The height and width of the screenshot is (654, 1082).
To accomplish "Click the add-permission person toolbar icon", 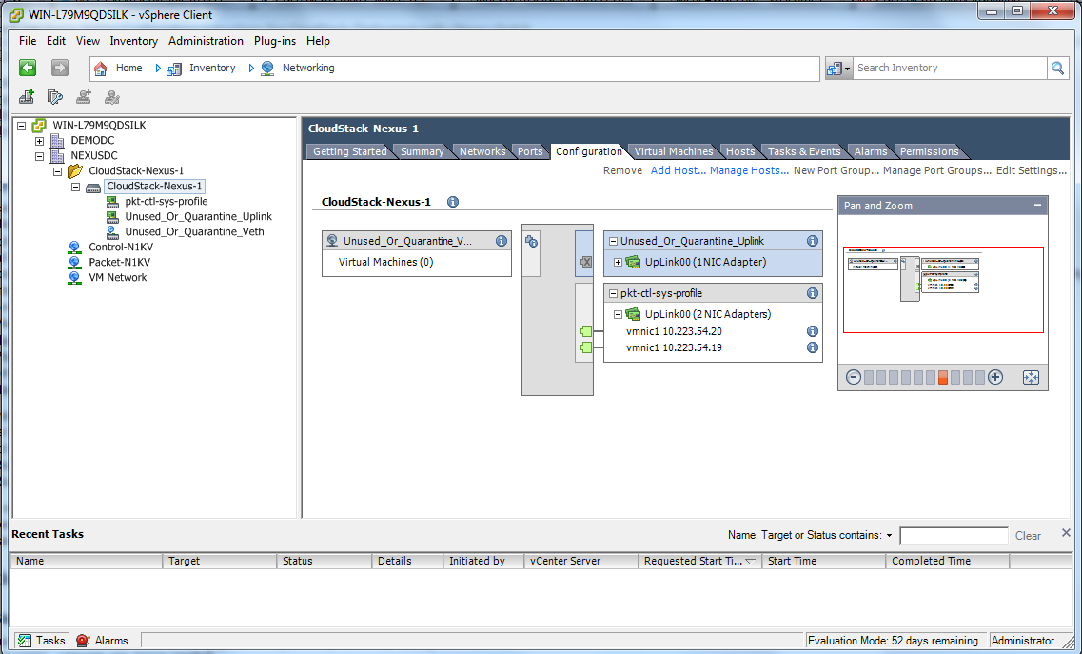I will point(84,96).
